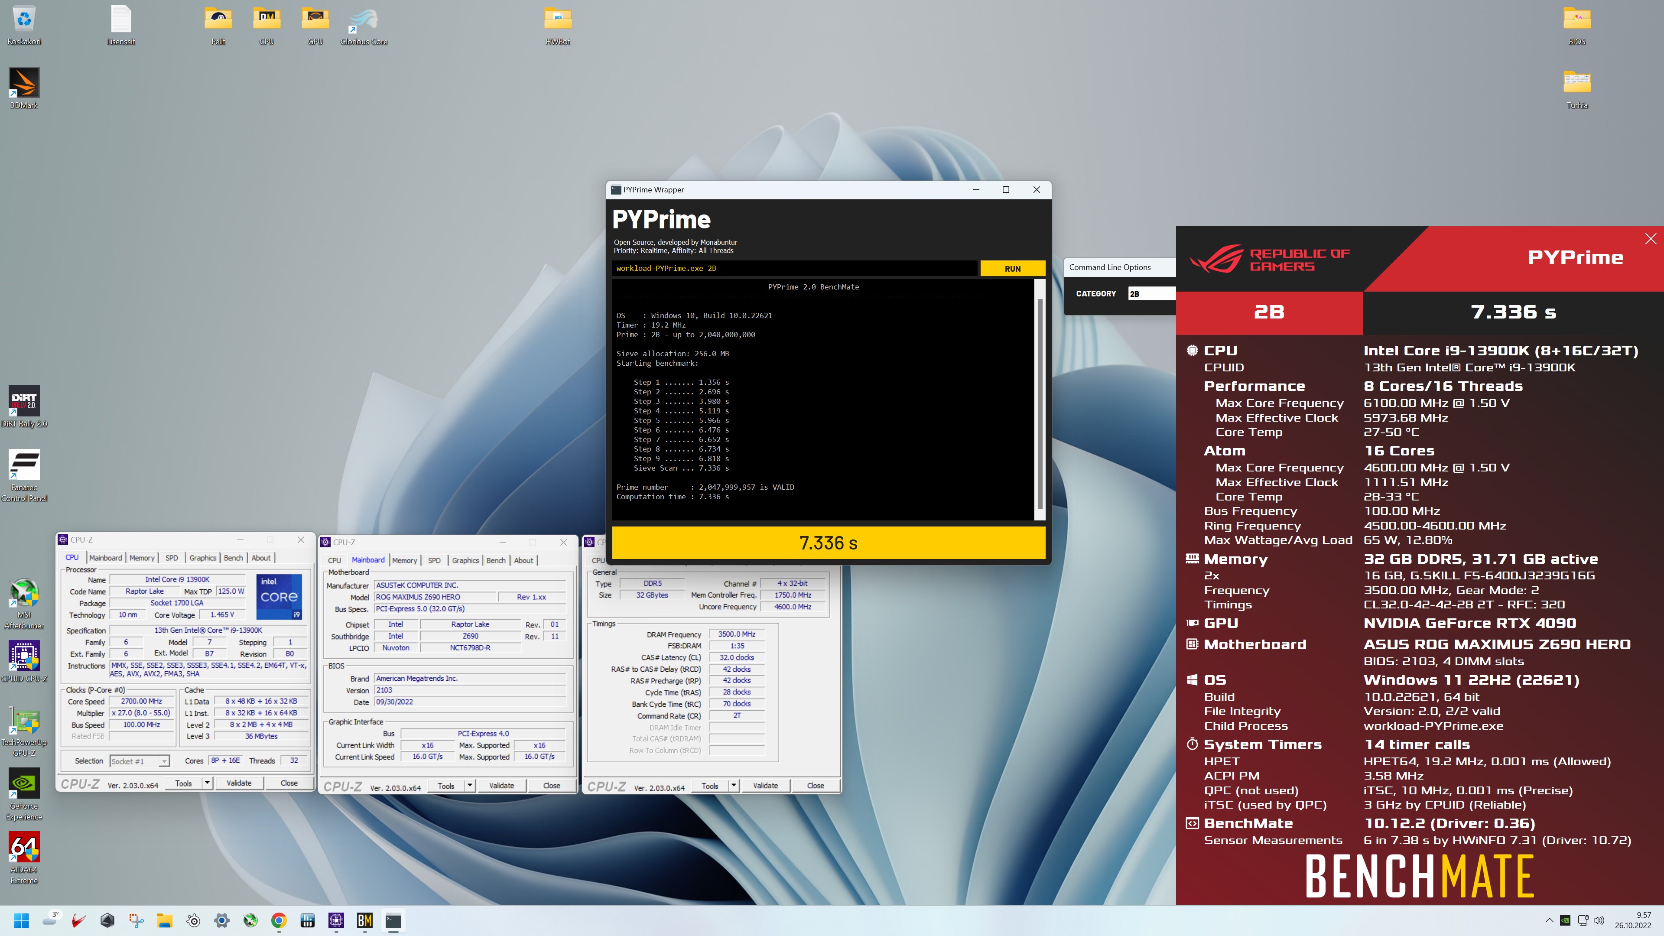Click the volume speaker tray icon
This screenshot has height=936, width=1664.
click(x=1599, y=920)
